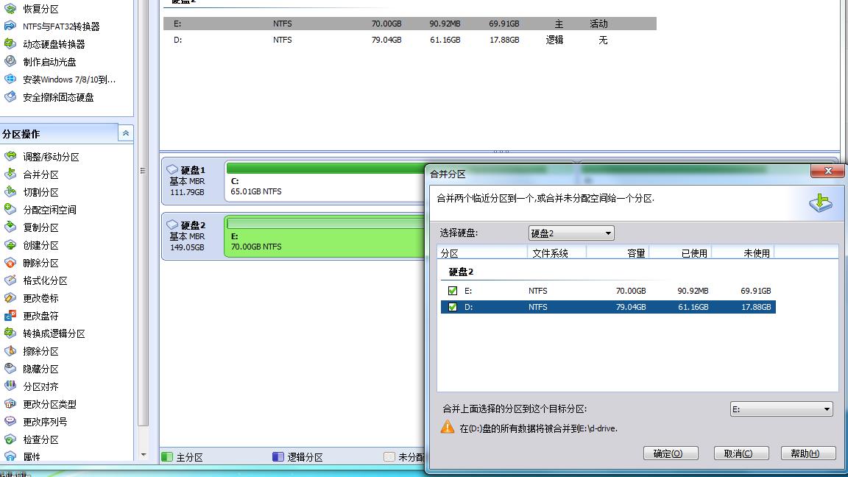Click the 恢复分区 icon in sidebar
848x477 pixels.
click(x=10, y=9)
